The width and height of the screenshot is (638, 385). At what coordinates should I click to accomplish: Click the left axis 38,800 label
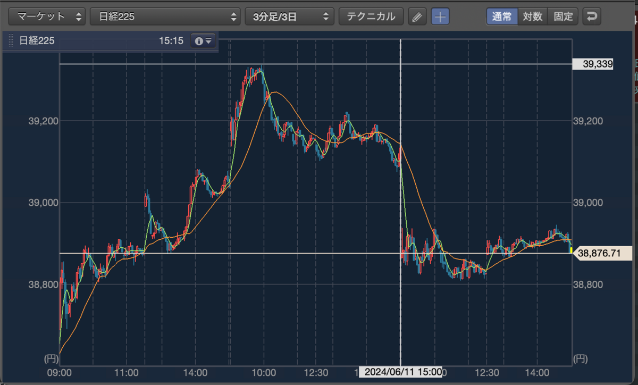[43, 284]
